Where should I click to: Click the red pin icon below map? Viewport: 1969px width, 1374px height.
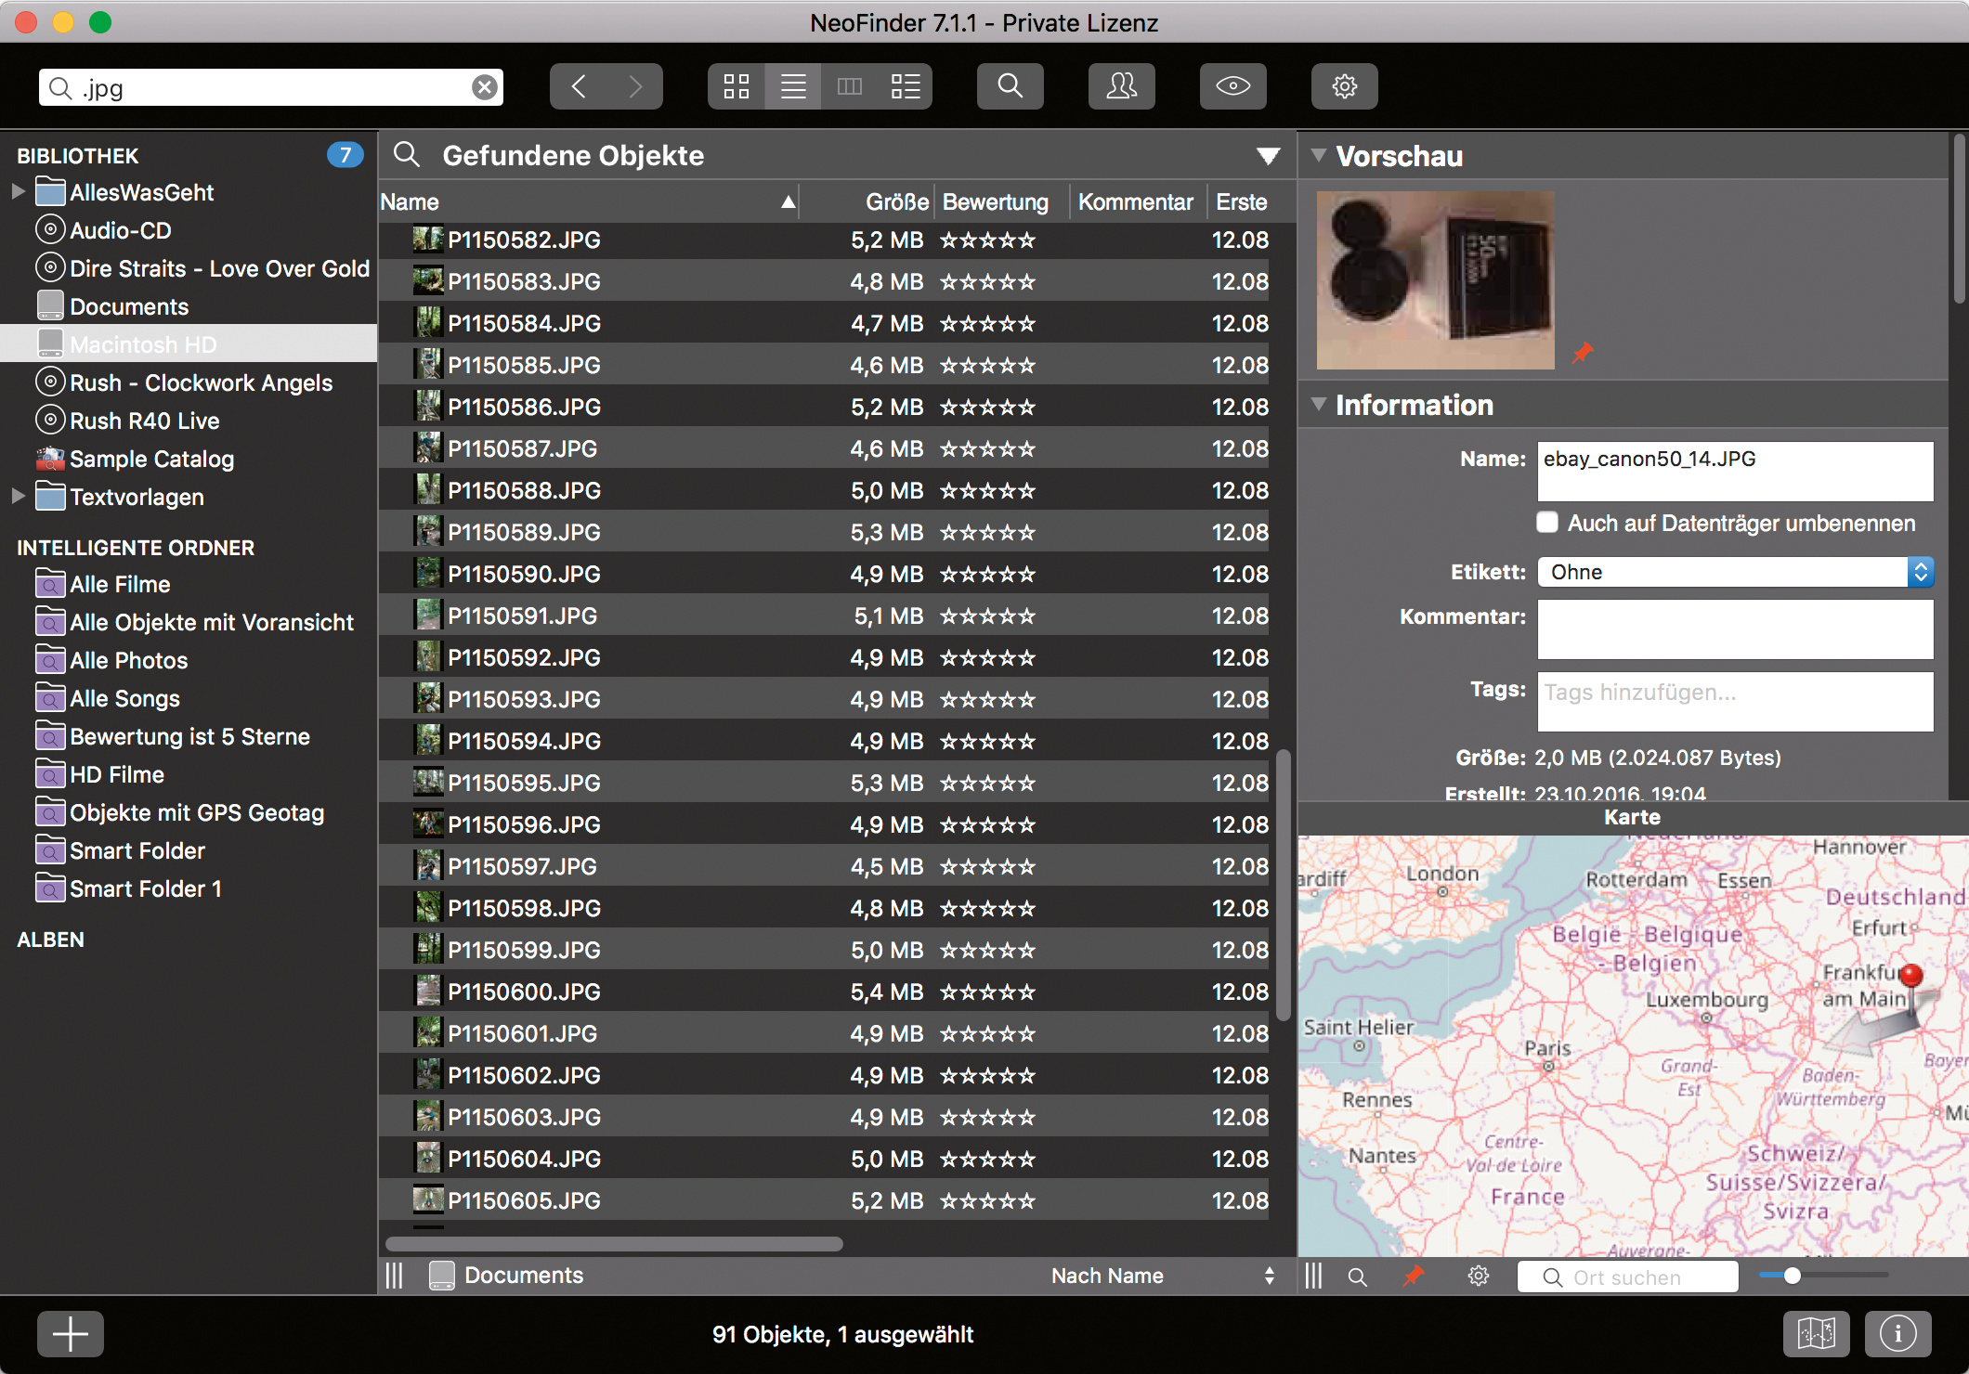click(1414, 1277)
